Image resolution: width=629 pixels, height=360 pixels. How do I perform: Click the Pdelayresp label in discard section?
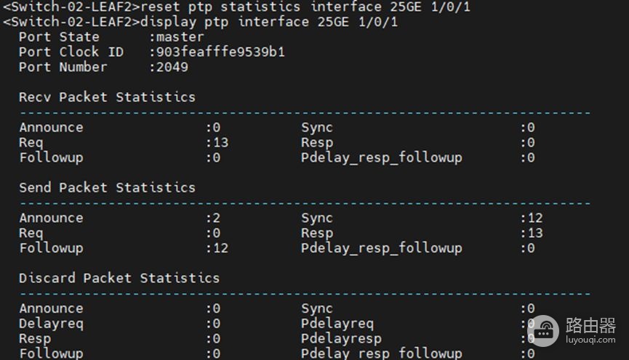click(341, 339)
